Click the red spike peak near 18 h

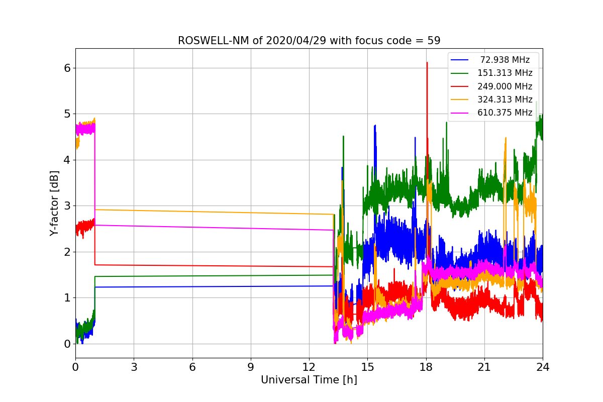click(x=427, y=63)
